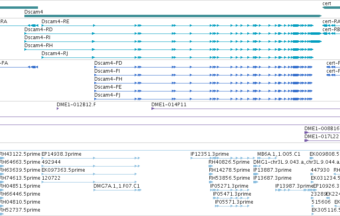Click the DME1-012B12.F purple arrow marker
The image size is (340, 216).
coord(58,109)
